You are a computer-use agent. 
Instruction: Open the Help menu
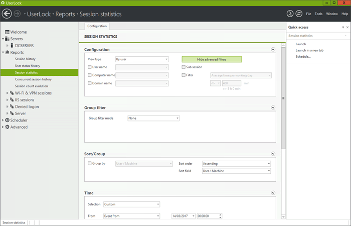345,14
